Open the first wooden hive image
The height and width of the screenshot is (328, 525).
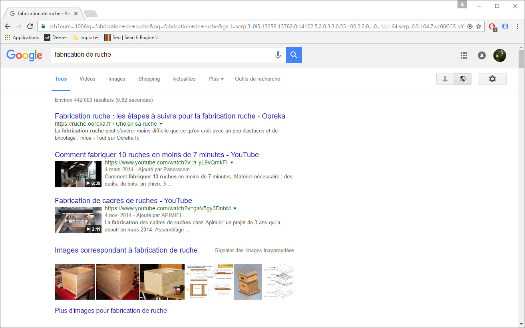(x=75, y=282)
